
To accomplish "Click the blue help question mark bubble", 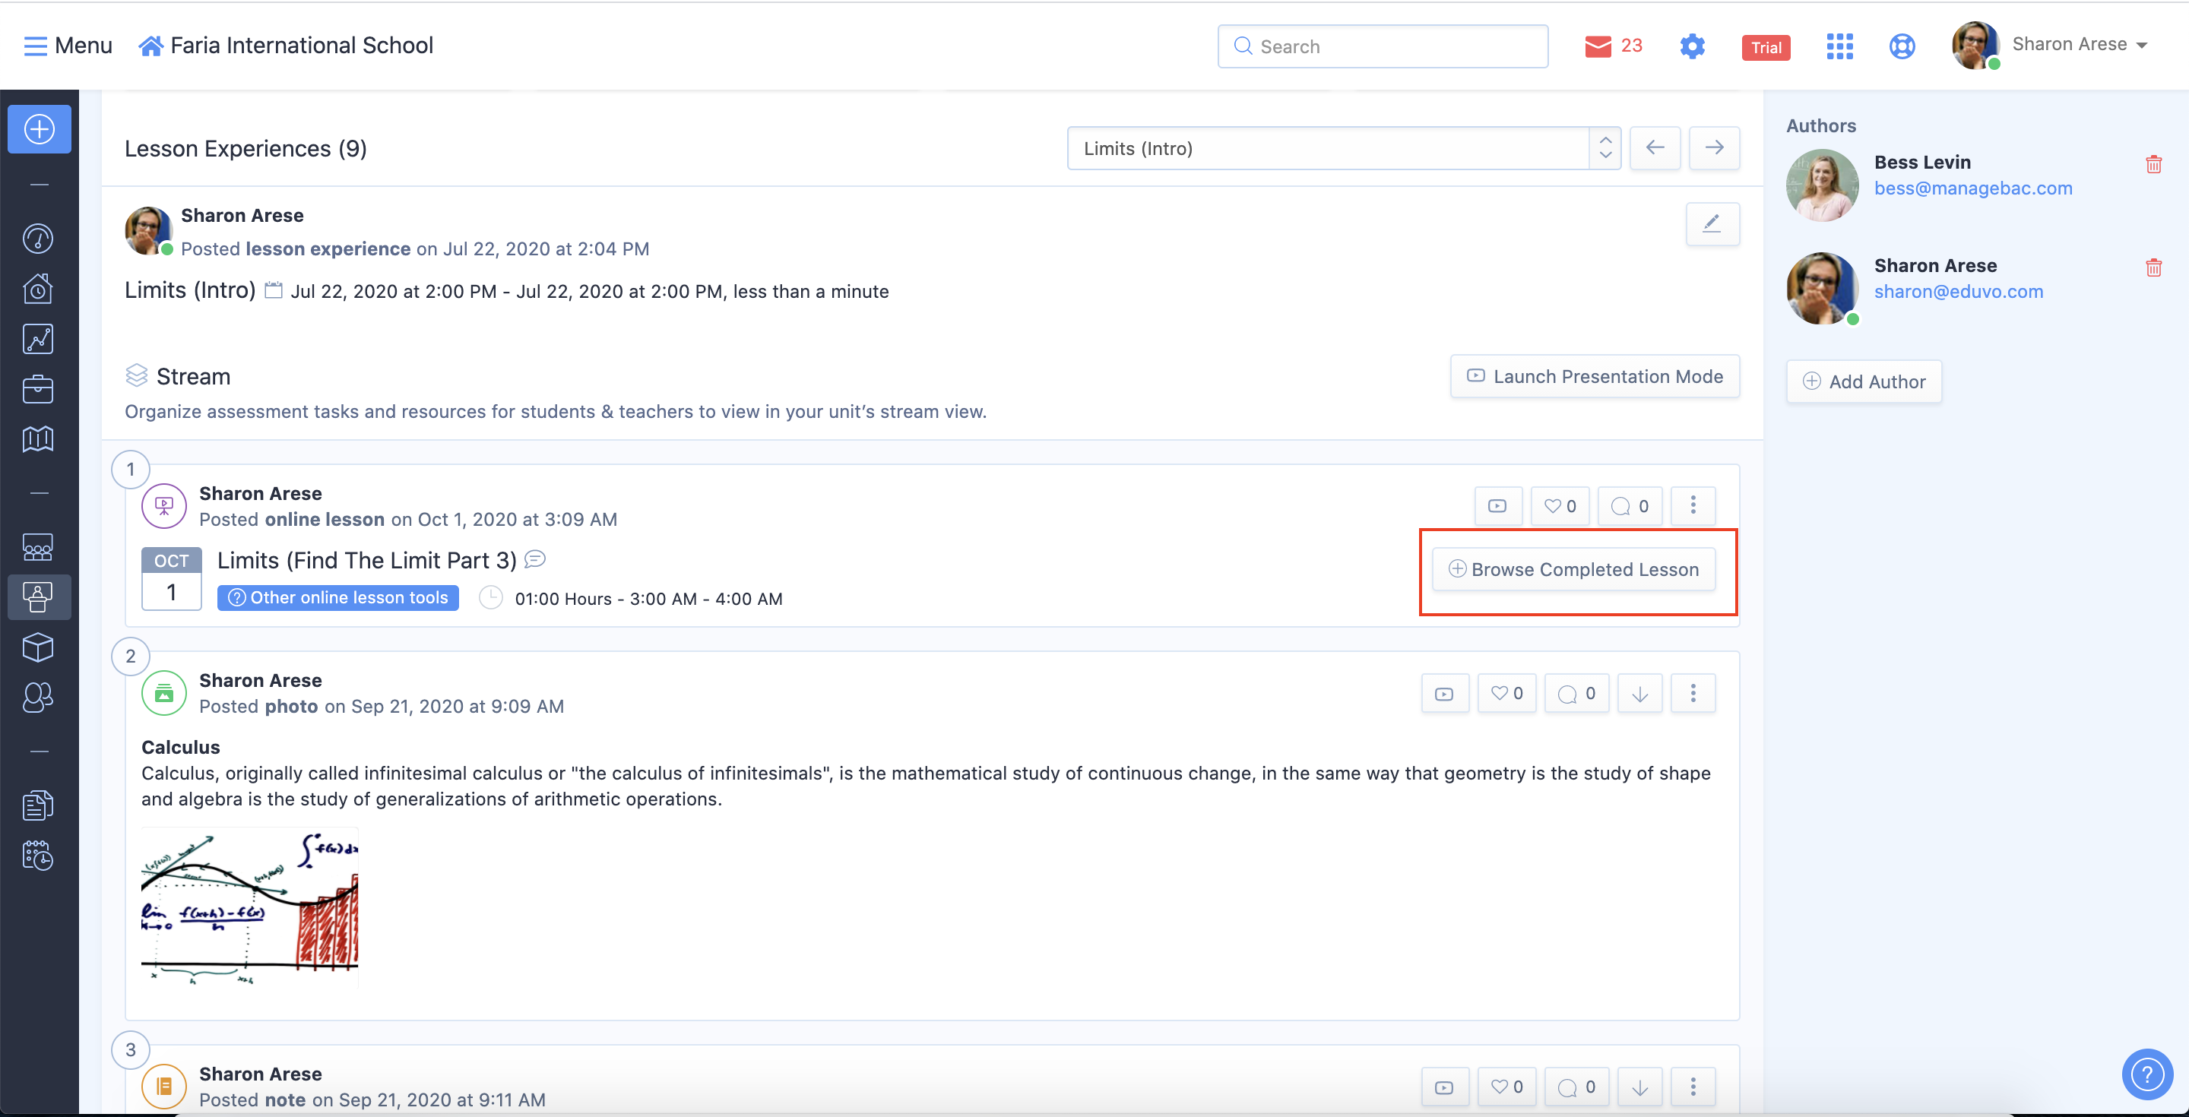I will tap(2146, 1074).
